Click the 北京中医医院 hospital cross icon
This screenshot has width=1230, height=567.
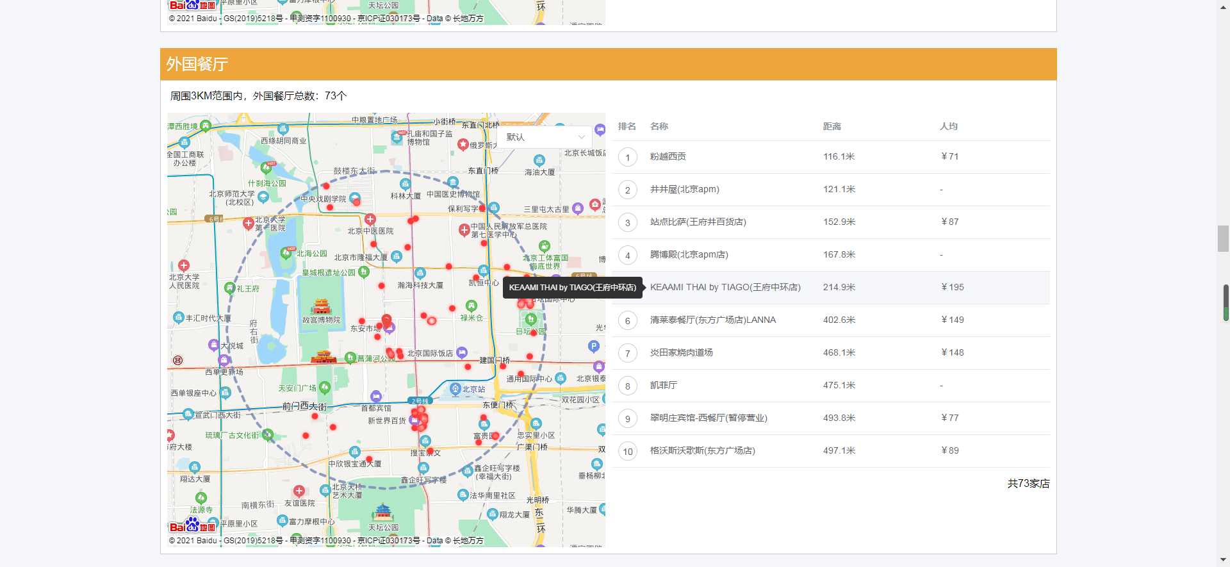point(370,220)
